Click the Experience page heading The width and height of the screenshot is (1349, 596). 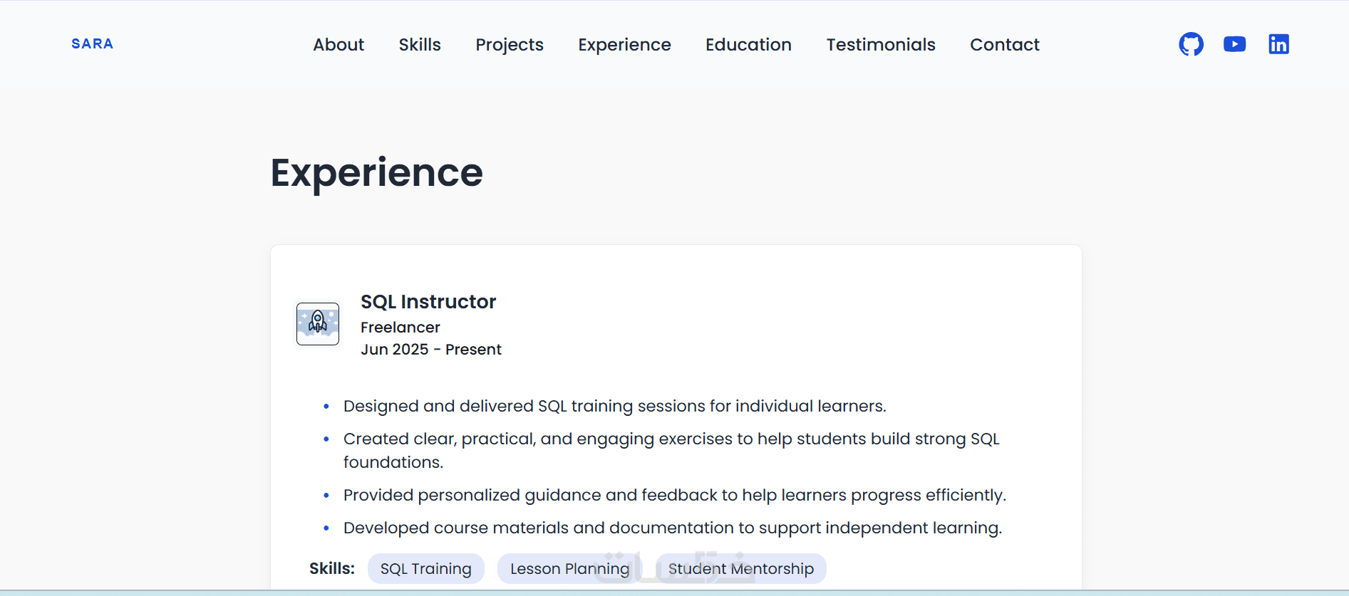(376, 173)
